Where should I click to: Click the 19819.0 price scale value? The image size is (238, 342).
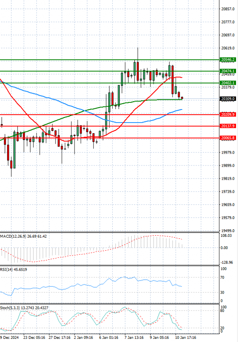[x=228, y=179]
